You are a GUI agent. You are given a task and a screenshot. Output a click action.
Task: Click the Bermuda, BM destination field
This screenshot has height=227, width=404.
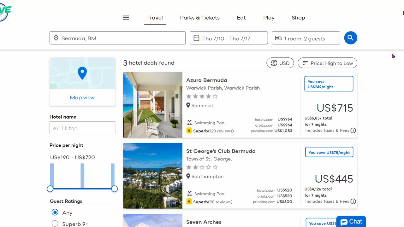[118, 38]
